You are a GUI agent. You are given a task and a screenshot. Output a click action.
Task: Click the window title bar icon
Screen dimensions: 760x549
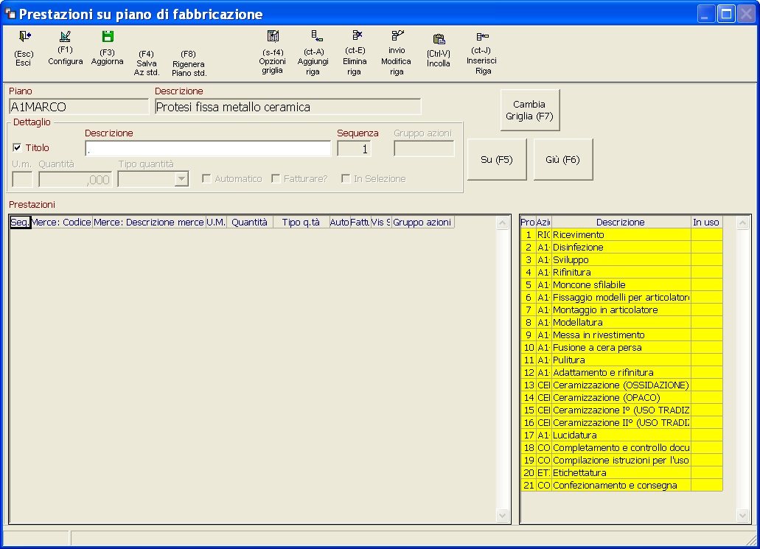tap(10, 13)
